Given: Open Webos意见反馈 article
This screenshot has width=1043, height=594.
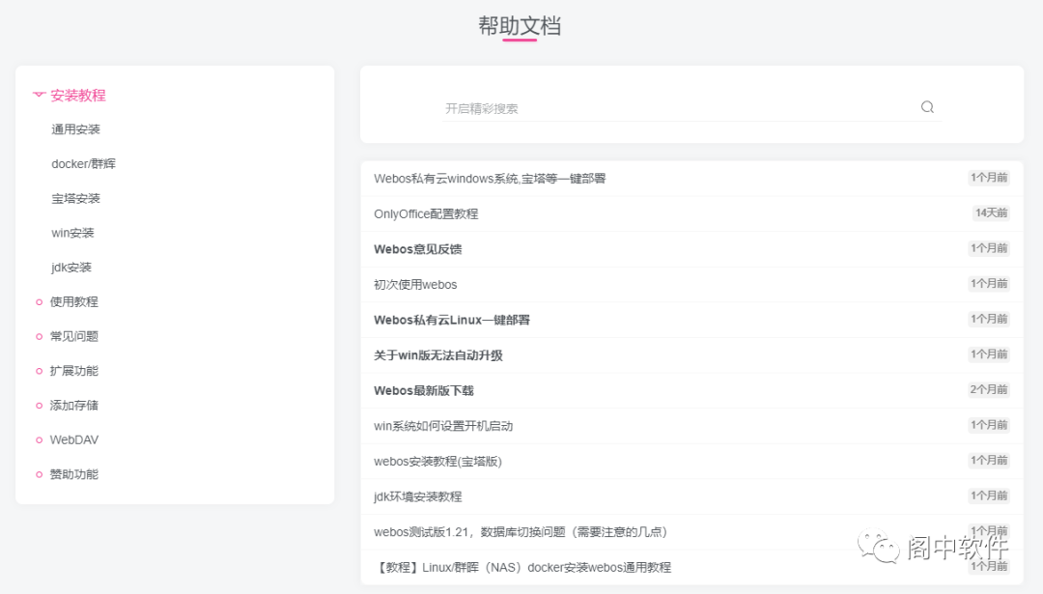Looking at the screenshot, I should tap(418, 249).
